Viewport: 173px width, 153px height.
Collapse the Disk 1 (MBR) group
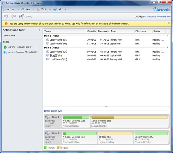(x=168, y=36)
